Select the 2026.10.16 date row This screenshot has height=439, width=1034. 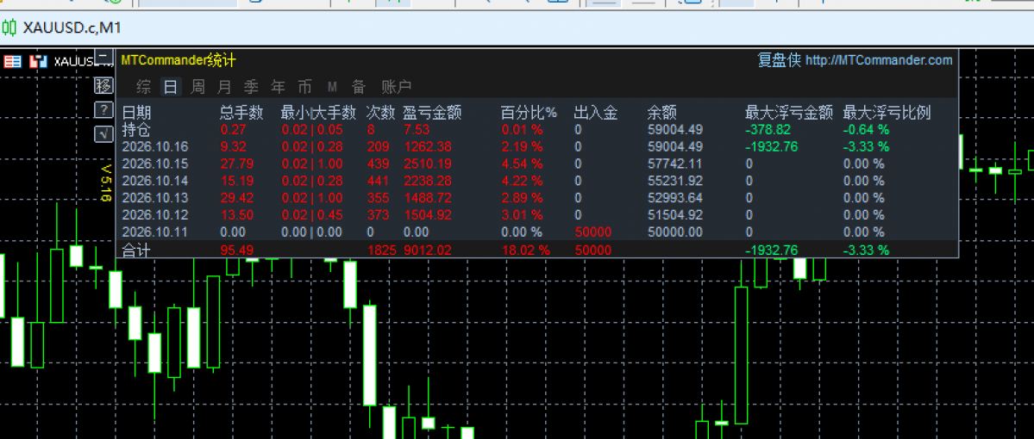(x=537, y=146)
